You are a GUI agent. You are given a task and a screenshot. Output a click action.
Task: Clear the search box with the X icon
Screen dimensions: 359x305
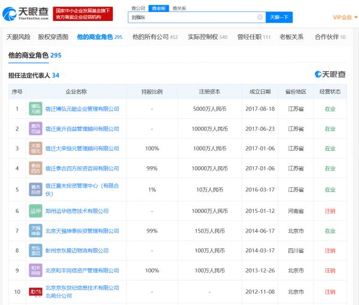click(259, 17)
